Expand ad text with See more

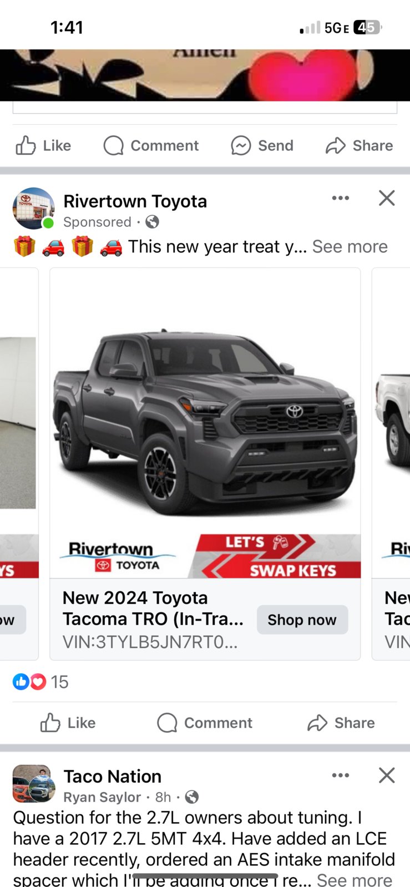(350, 246)
